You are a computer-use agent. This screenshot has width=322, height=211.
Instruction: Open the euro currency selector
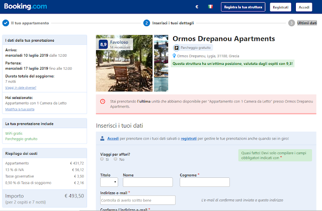pyautogui.click(x=197, y=7)
